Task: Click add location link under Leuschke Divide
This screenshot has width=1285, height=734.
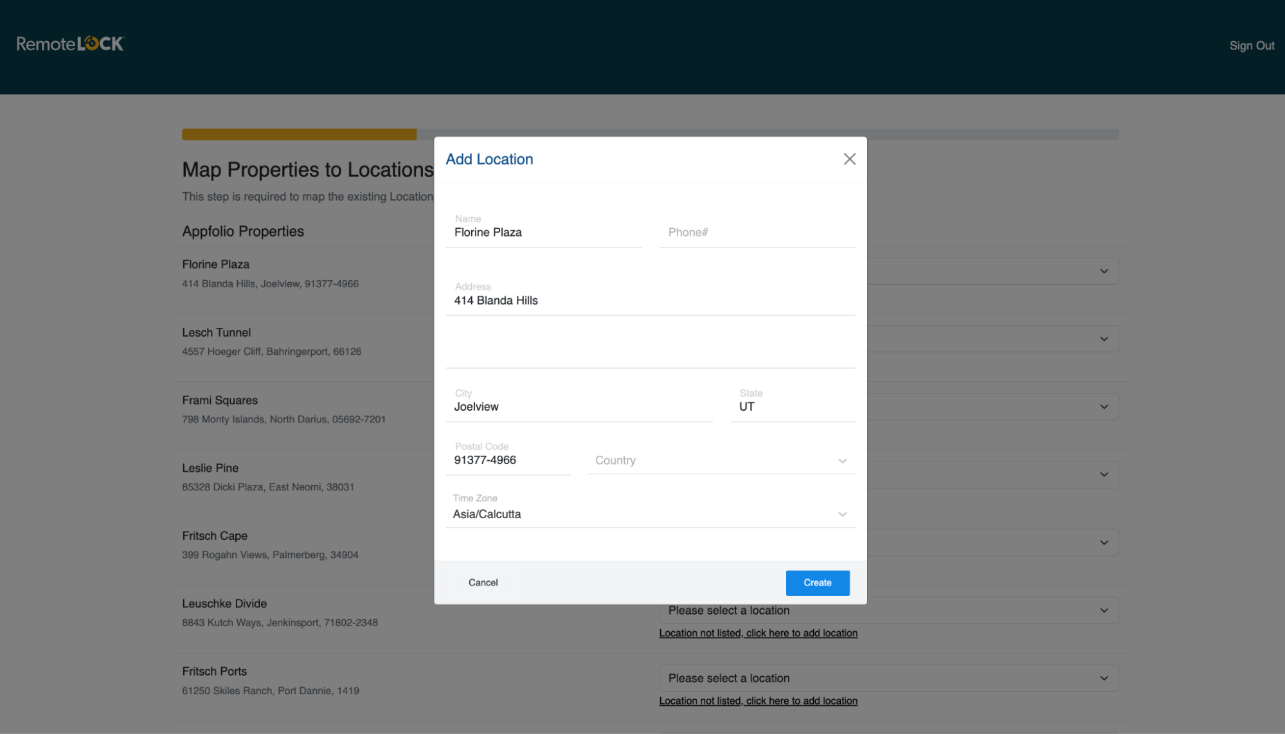Action: [758, 633]
